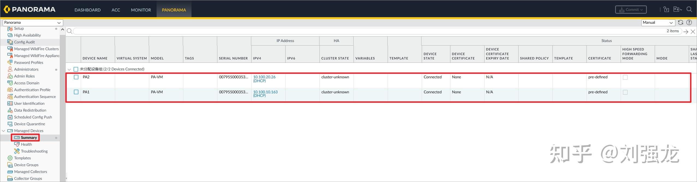
Task: Clear the filter with X icon
Action: pos(693,32)
